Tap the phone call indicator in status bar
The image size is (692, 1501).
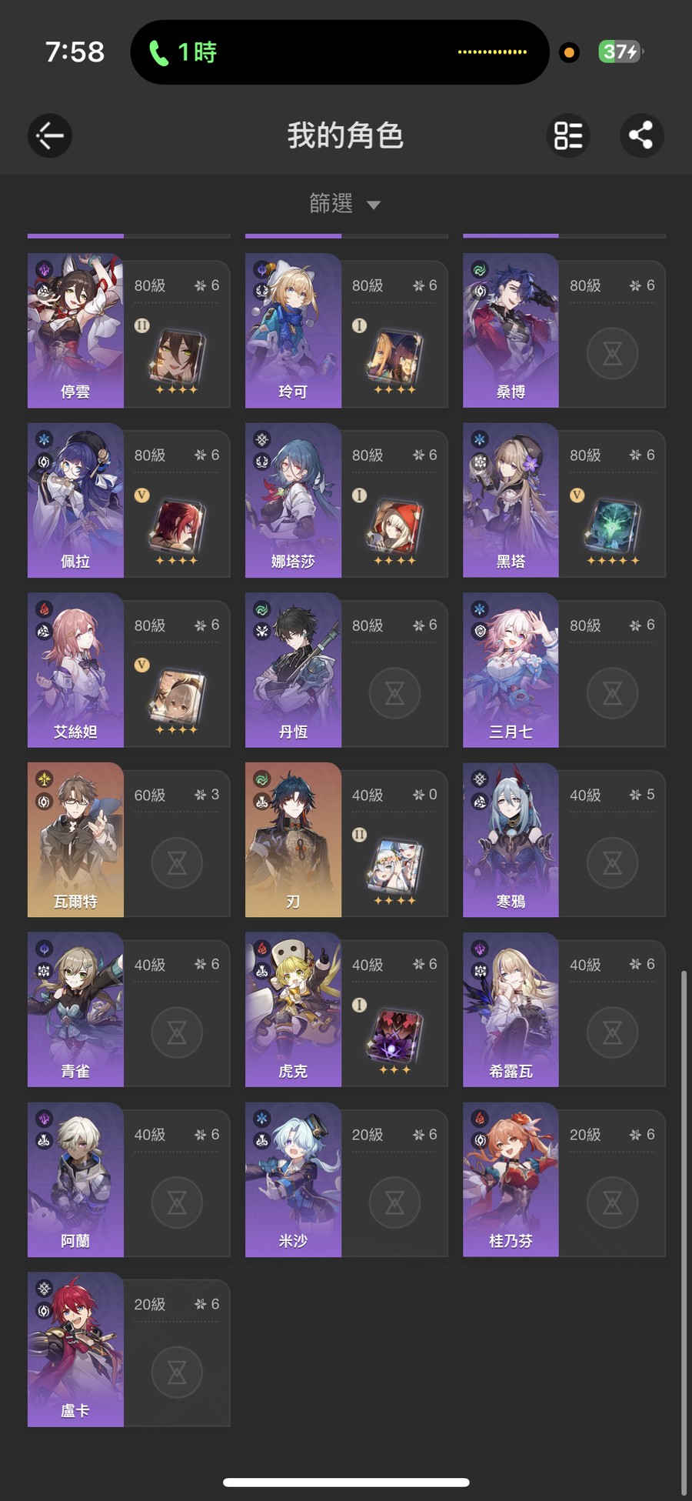point(183,52)
